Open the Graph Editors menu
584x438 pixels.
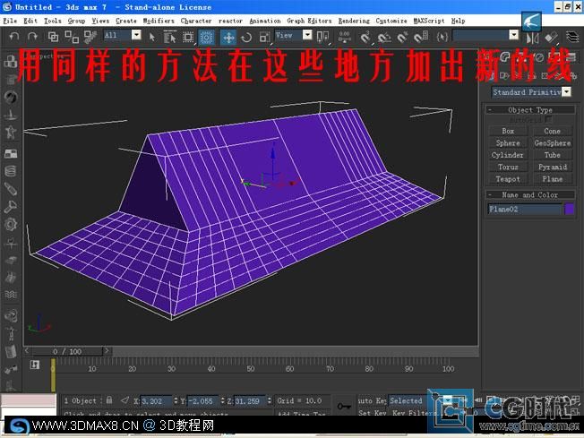click(x=309, y=21)
